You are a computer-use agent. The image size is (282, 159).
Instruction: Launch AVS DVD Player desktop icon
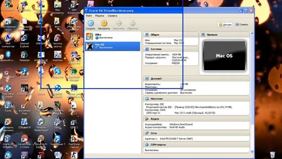click(x=24, y=74)
